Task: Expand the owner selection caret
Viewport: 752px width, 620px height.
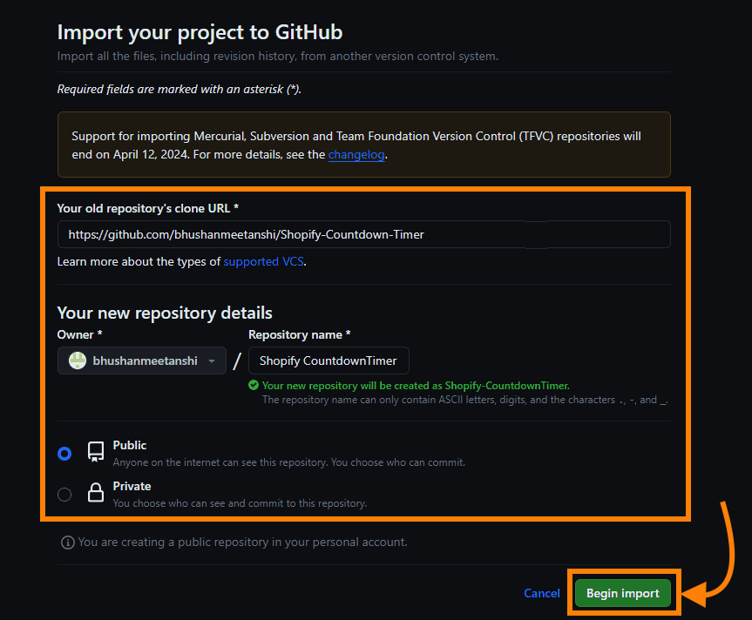Action: point(212,360)
